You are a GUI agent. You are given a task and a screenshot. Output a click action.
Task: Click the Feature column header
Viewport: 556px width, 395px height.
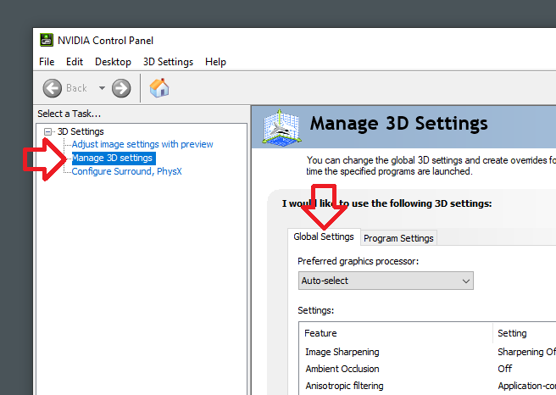point(395,333)
